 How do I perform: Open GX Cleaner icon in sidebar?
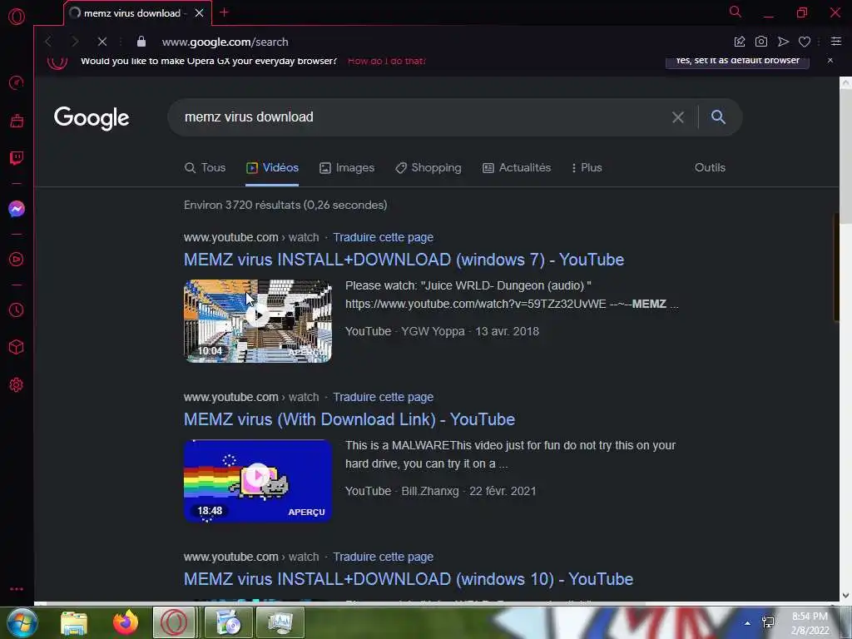pyautogui.click(x=17, y=121)
